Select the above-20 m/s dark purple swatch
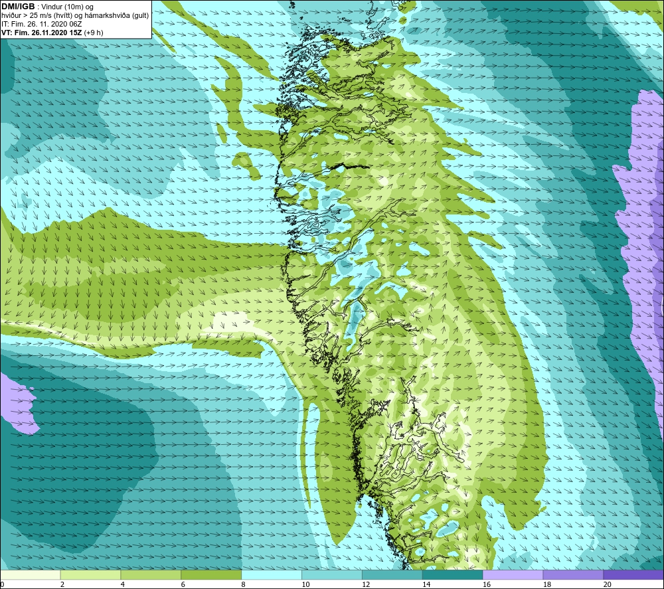The width and height of the screenshot is (664, 589). click(x=633, y=574)
